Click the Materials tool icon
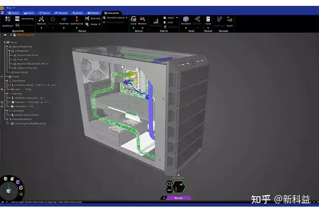 41,19
